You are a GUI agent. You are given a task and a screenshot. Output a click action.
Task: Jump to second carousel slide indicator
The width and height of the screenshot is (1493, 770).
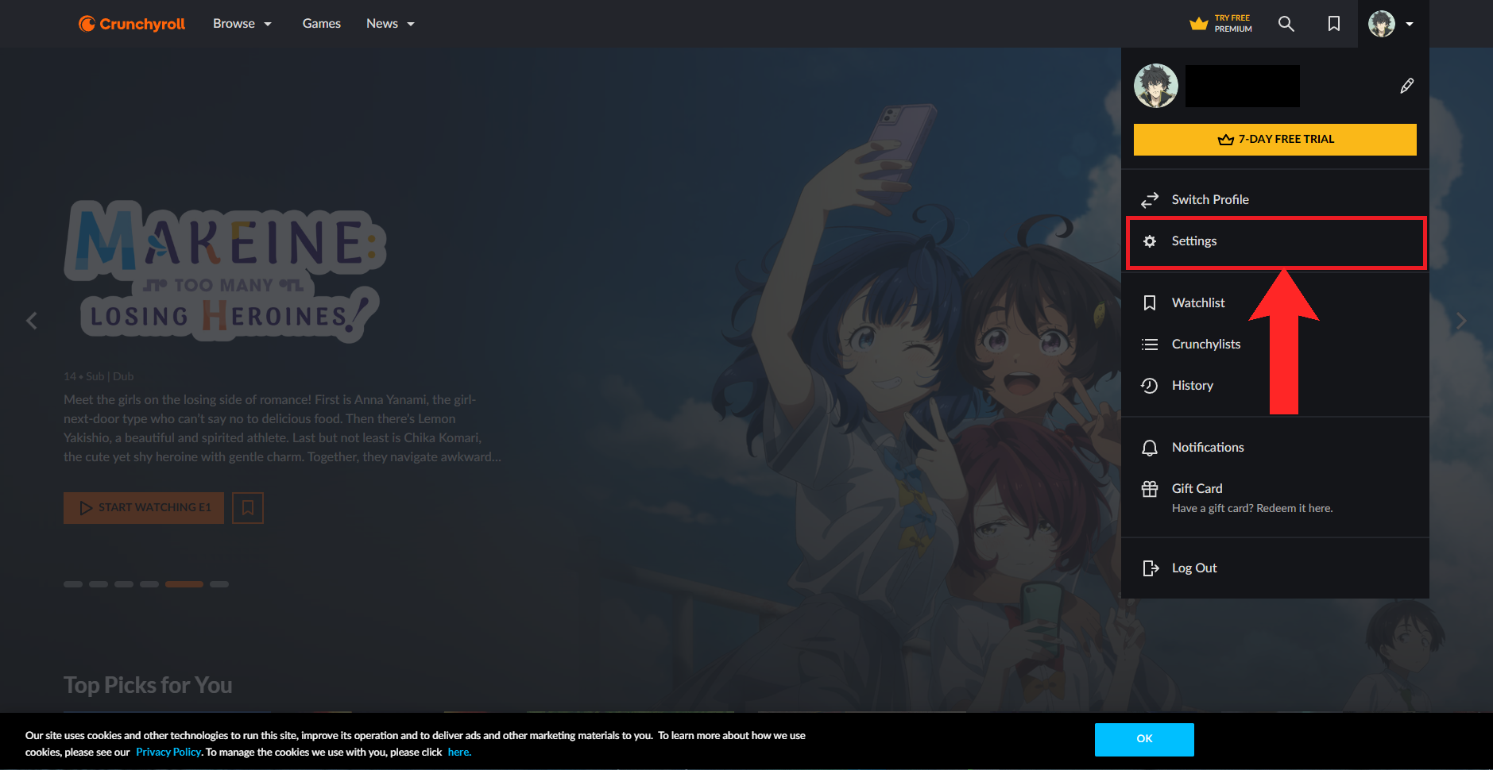coord(99,584)
